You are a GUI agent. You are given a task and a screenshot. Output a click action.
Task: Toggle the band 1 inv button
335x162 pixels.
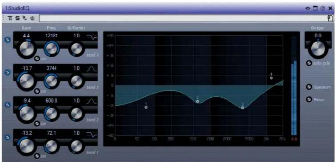pyautogui.click(x=37, y=156)
